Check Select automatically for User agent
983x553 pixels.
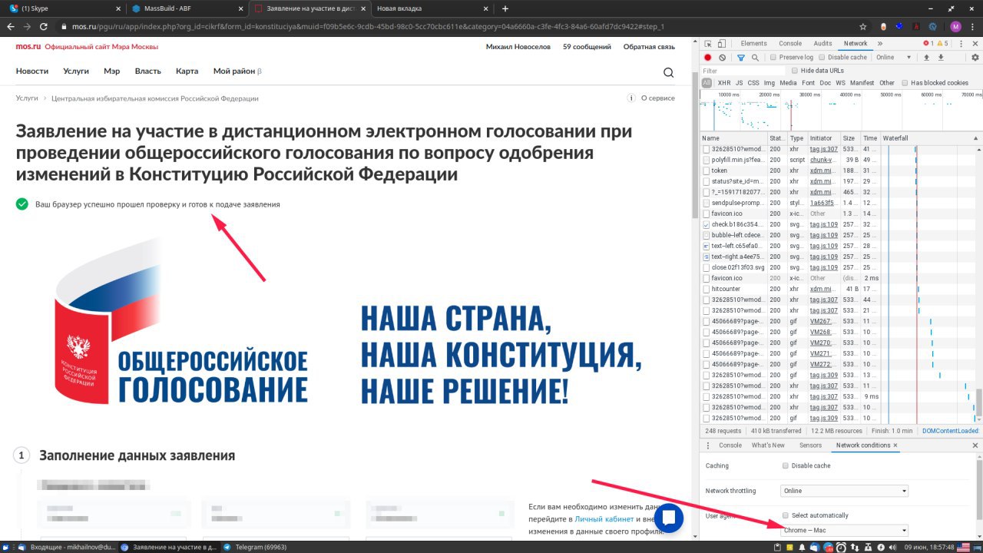point(785,515)
